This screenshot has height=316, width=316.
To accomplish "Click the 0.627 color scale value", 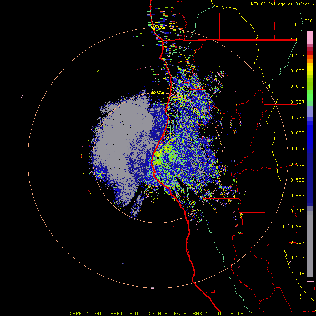I will pyautogui.click(x=297, y=149).
